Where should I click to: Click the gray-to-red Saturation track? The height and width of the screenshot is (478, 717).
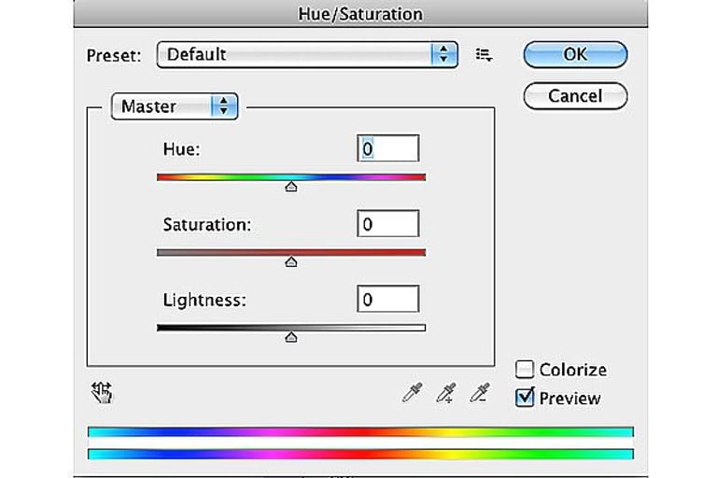tap(291, 252)
